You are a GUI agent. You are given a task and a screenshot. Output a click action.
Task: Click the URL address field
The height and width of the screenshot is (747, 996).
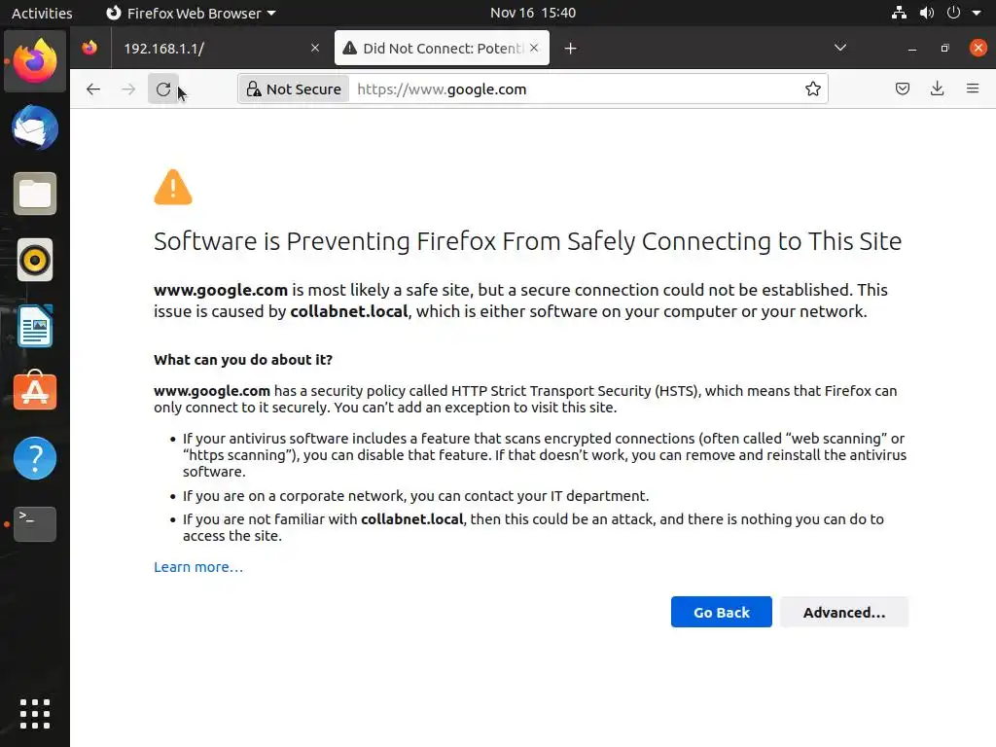coord(574,89)
